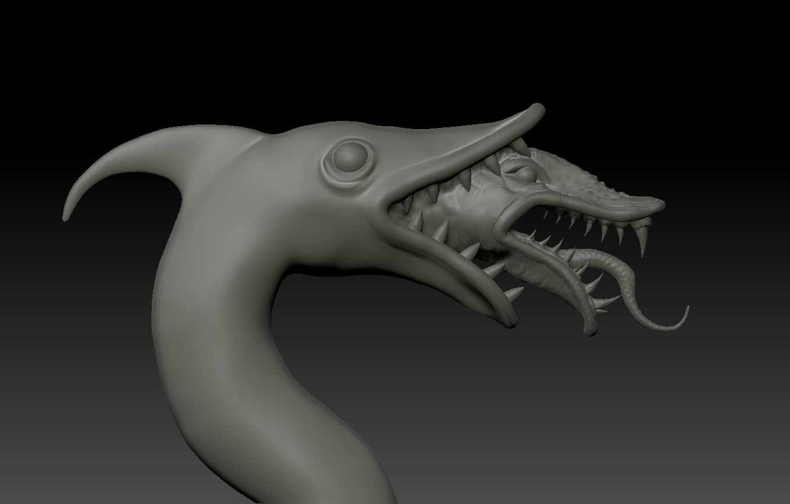Click the long front fang of inner creature
Image resolution: width=790 pixels, height=504 pixels.
coord(642,240)
